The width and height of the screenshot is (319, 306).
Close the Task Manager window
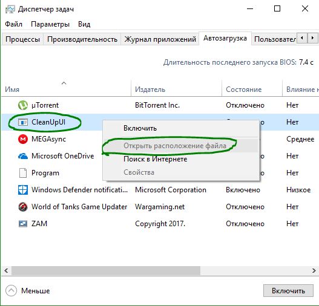pos(305,8)
